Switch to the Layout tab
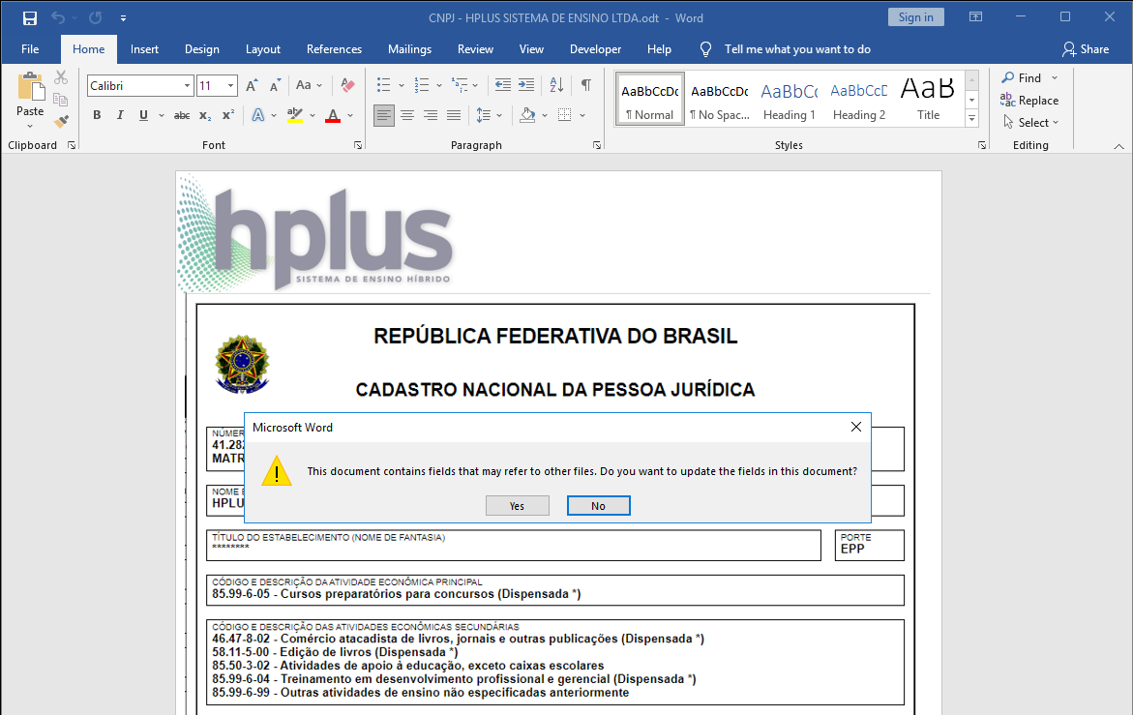The image size is (1133, 715). coord(263,49)
